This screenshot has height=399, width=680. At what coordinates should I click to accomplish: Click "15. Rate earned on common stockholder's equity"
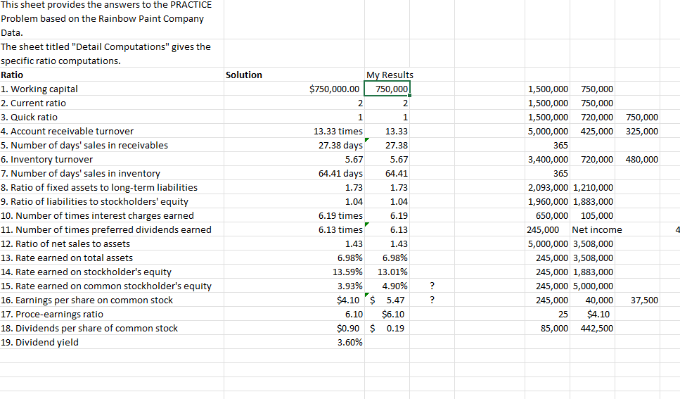point(112,286)
